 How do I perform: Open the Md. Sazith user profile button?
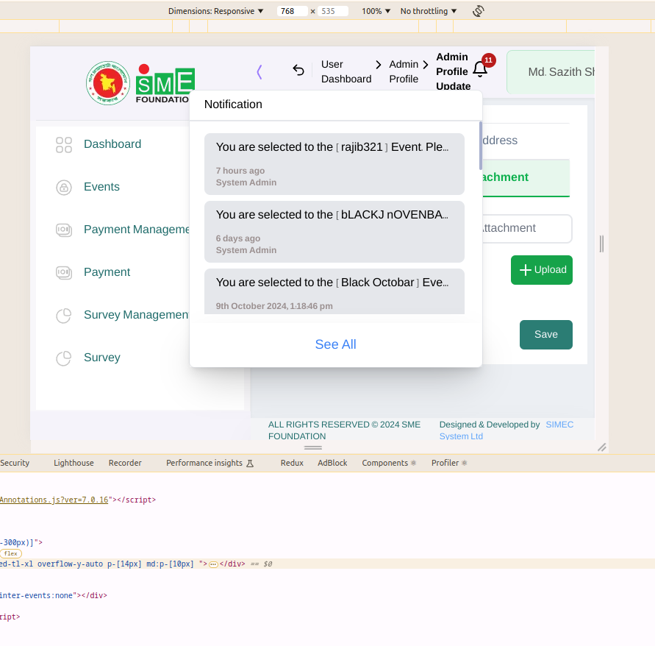(551, 72)
